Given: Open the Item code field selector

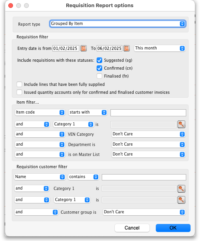Looking at the screenshot, I should (40, 112).
